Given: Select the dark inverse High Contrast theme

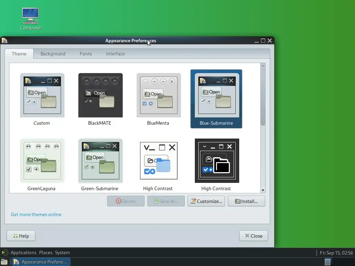Looking at the screenshot, I should click(x=217, y=161).
